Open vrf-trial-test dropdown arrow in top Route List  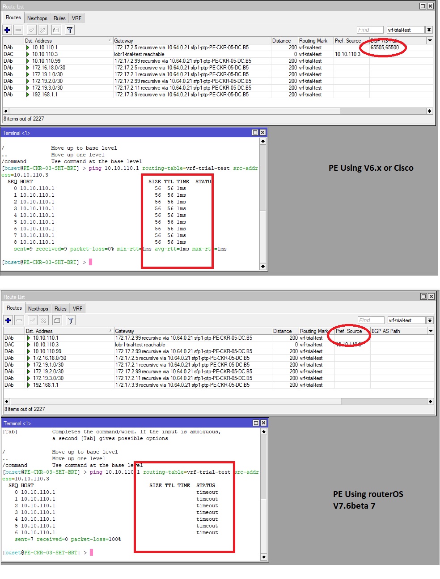(429, 30)
